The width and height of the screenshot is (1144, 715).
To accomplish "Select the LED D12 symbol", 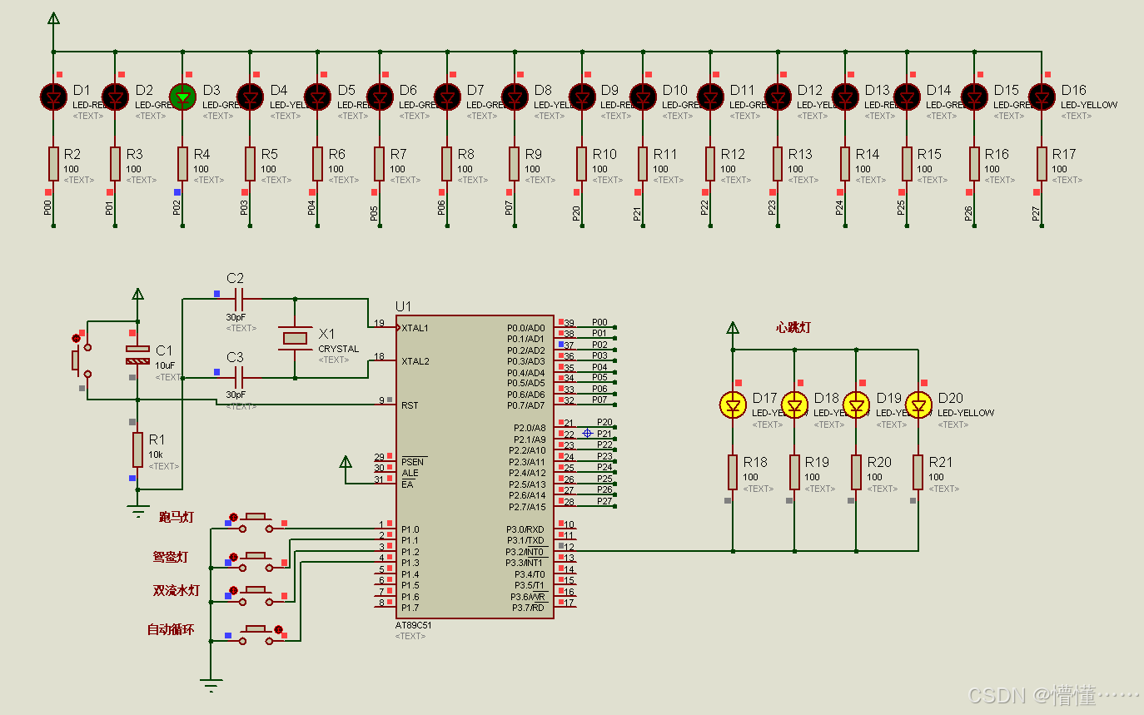I will tap(778, 97).
